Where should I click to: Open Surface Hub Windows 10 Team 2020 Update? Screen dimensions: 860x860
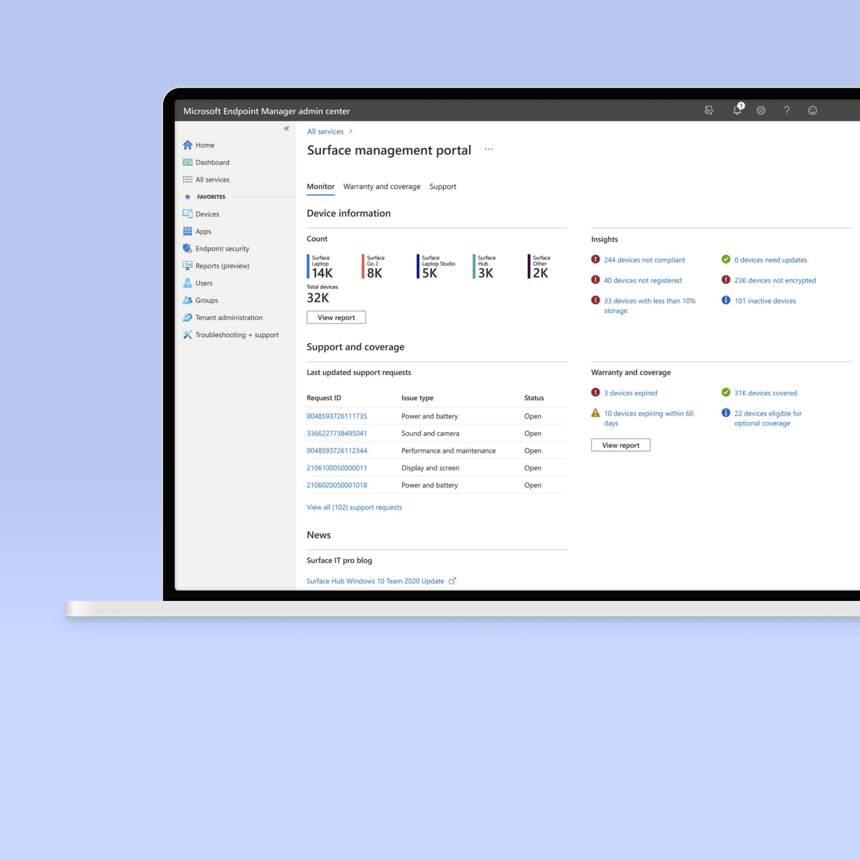(x=375, y=581)
